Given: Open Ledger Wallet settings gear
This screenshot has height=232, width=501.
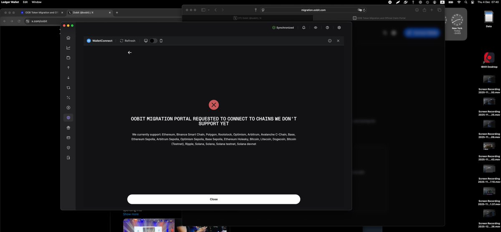Looking at the screenshot, I should pyautogui.click(x=339, y=27).
